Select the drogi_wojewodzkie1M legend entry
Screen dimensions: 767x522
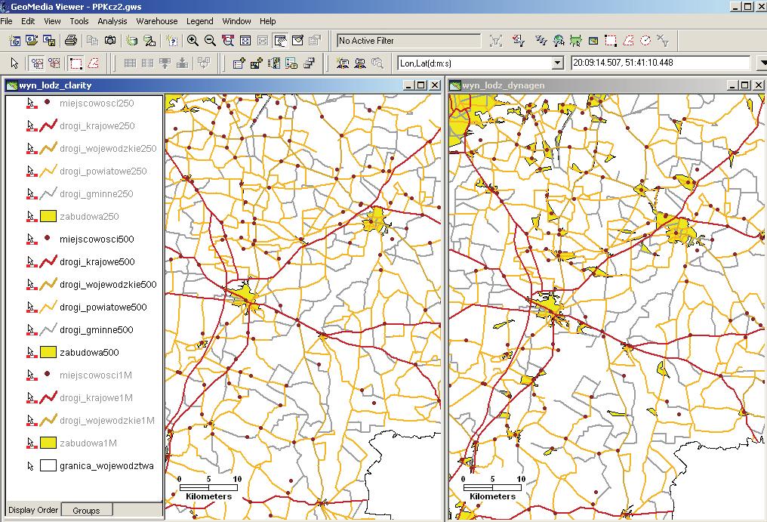(x=107, y=420)
